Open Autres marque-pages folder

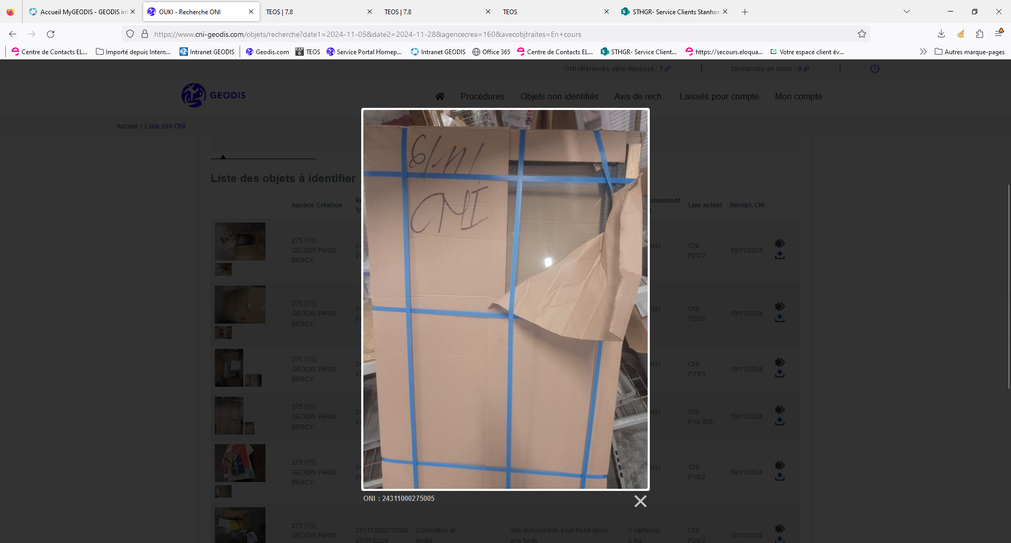point(969,52)
